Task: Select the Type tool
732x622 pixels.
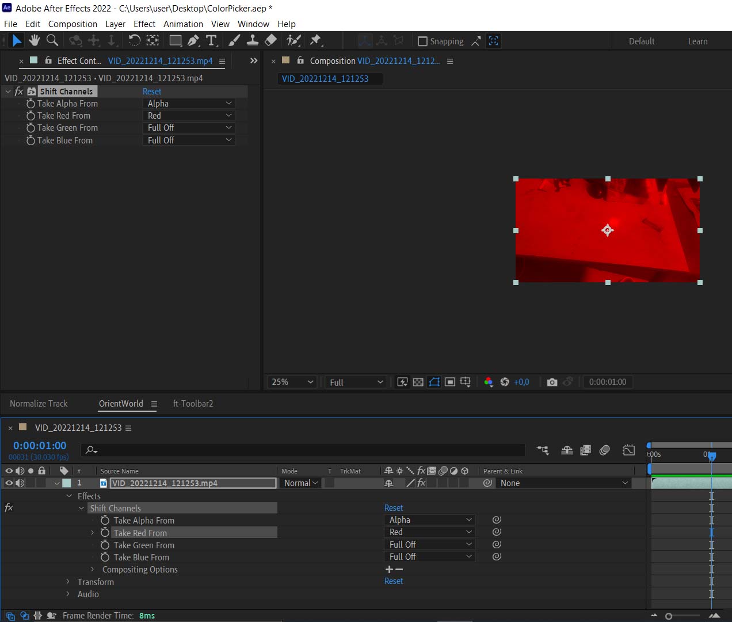Action: [x=212, y=40]
